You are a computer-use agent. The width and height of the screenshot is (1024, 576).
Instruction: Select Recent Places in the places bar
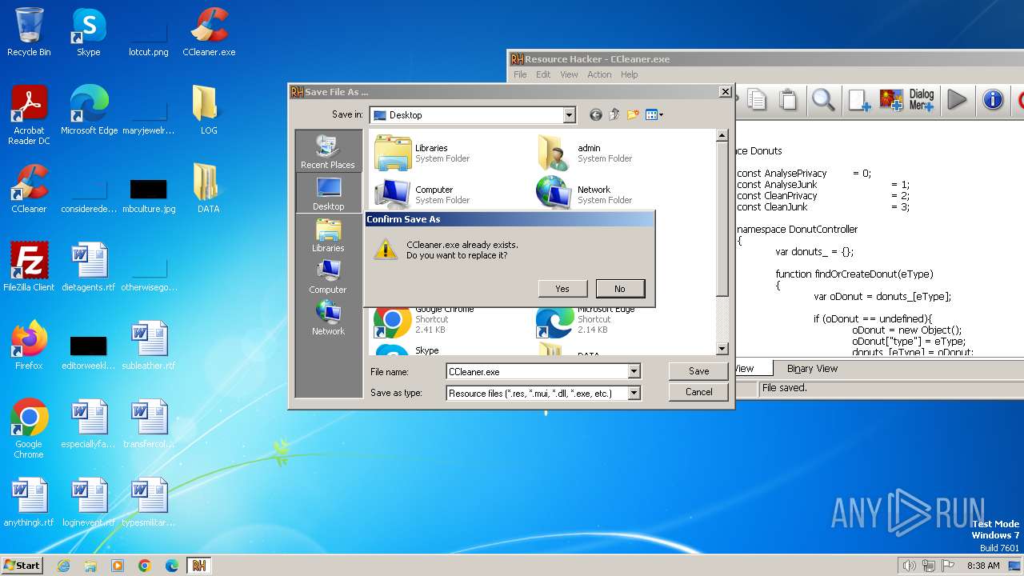328,151
